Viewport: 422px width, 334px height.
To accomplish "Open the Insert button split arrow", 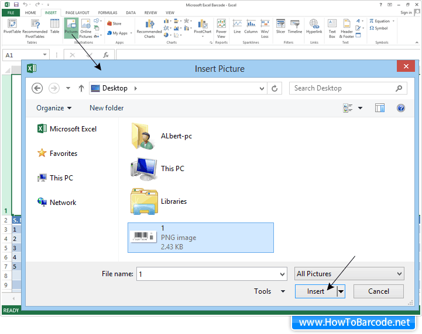I will click(341, 291).
